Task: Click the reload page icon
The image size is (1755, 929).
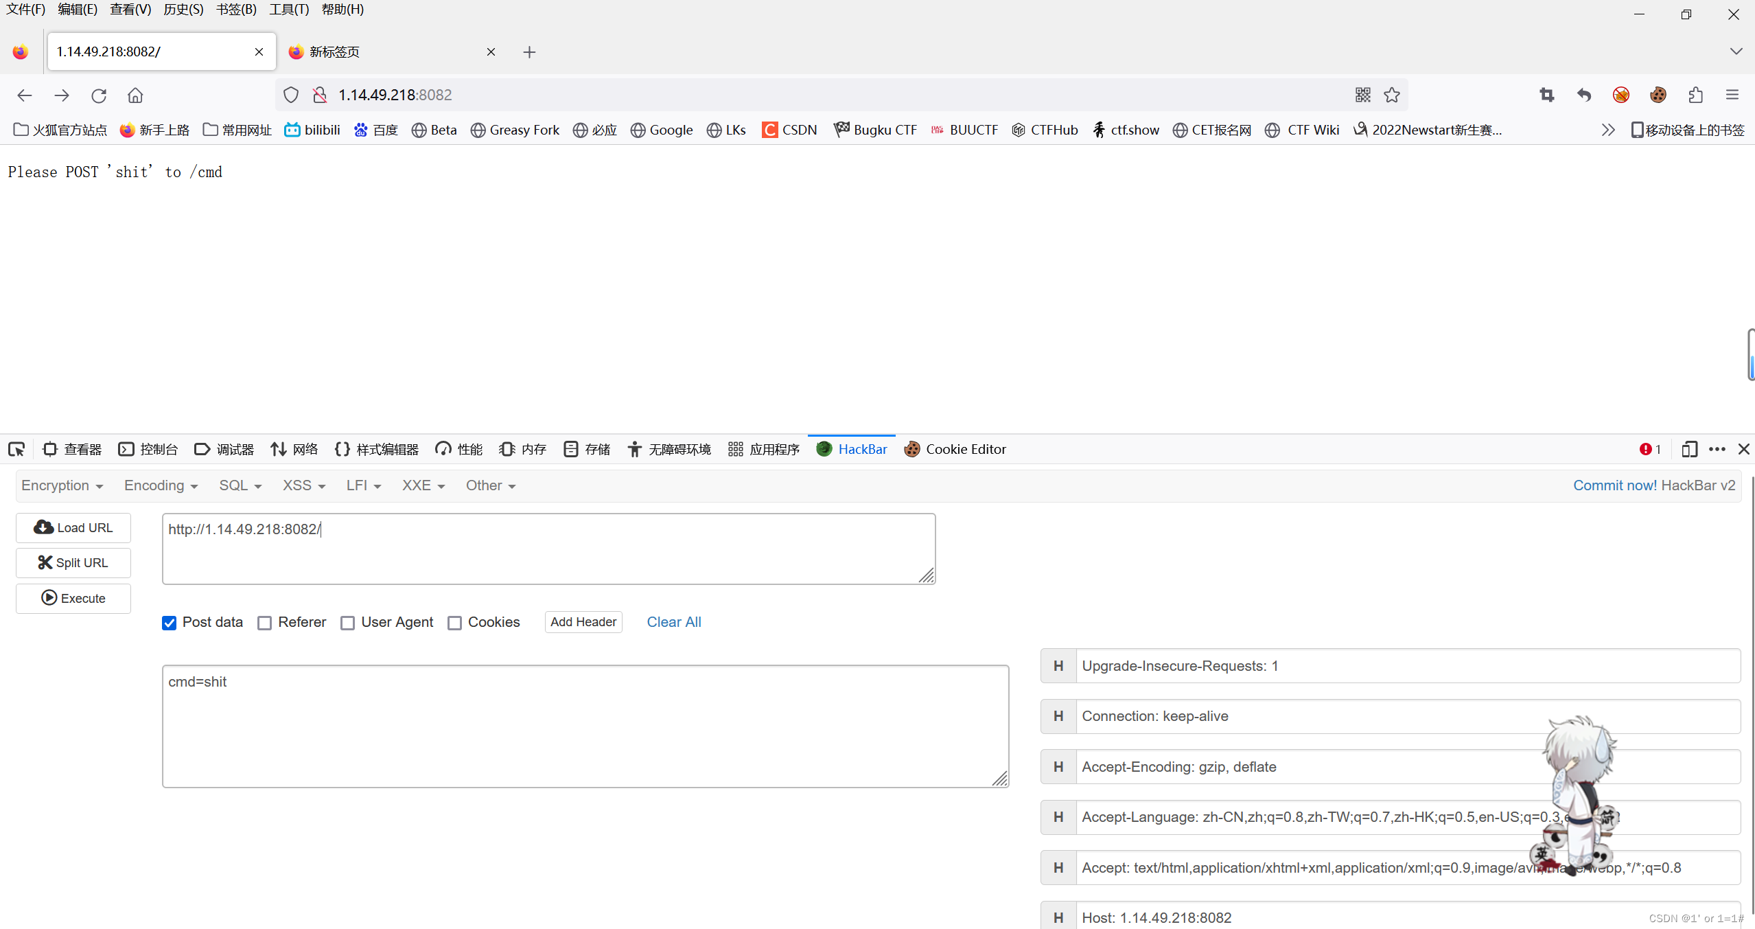Action: click(99, 95)
